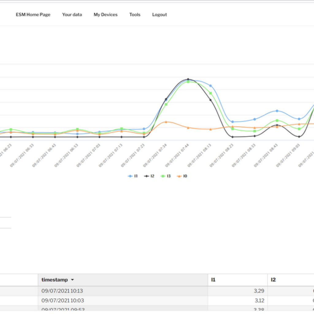The height and width of the screenshot is (314, 314).
Task: Click the I1 value 3,29 cell
Action: pyautogui.click(x=237, y=291)
